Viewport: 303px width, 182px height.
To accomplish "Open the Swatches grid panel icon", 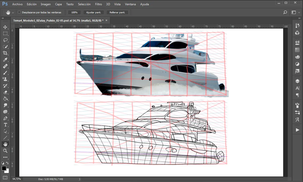I will (297, 50).
